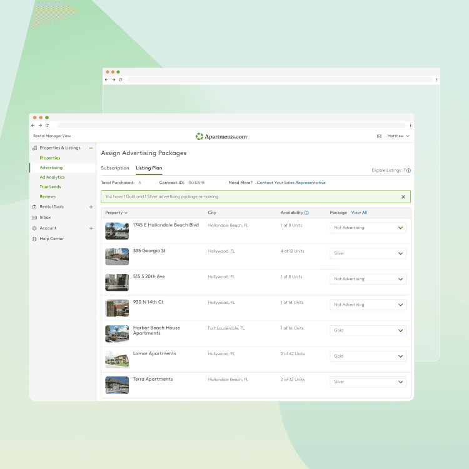
Task: Open package dropdown for Harbor Beach House Apartments
Action: click(x=368, y=331)
